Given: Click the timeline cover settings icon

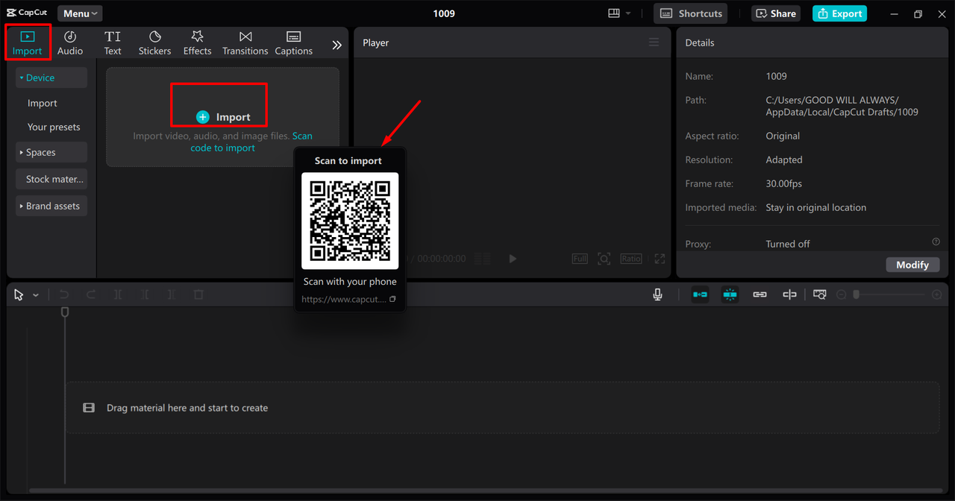Looking at the screenshot, I should tap(820, 295).
